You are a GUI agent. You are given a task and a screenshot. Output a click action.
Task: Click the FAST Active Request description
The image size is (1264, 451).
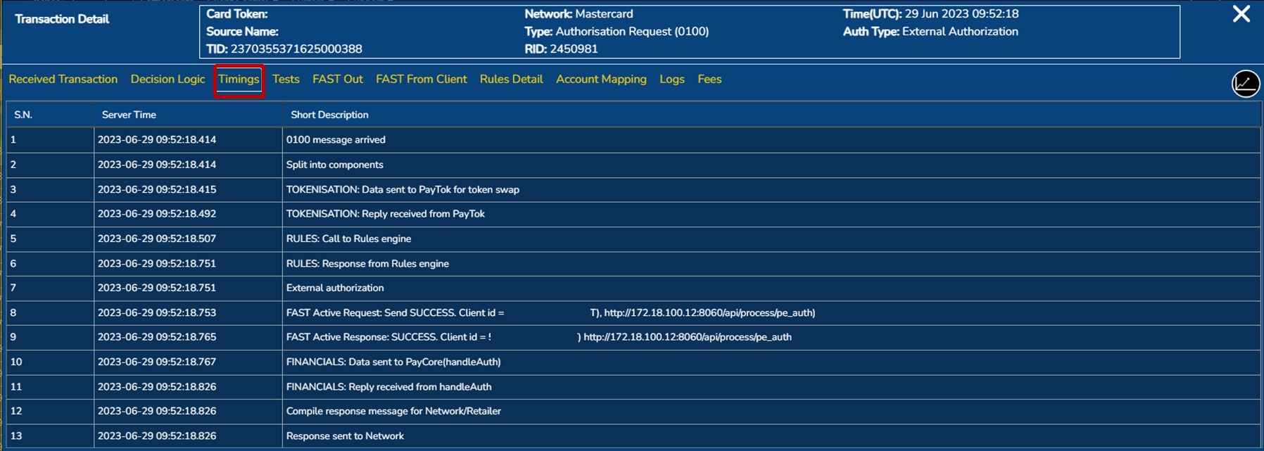click(x=550, y=313)
